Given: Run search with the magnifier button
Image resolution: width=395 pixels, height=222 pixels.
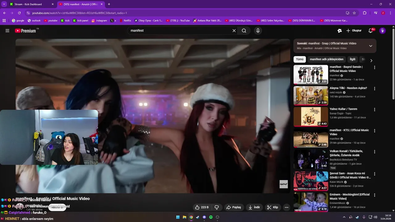Looking at the screenshot, I should click(244, 31).
